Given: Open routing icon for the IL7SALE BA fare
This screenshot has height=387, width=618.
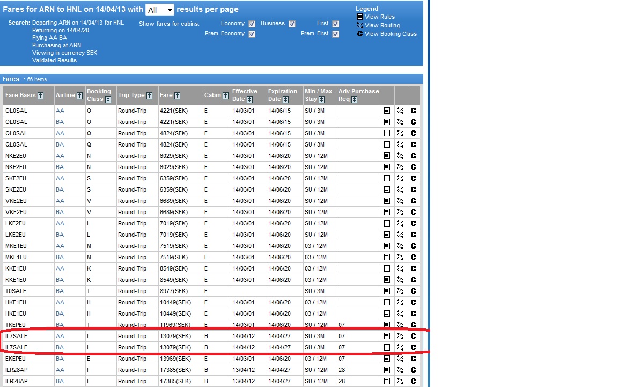Looking at the screenshot, I should tap(400, 347).
